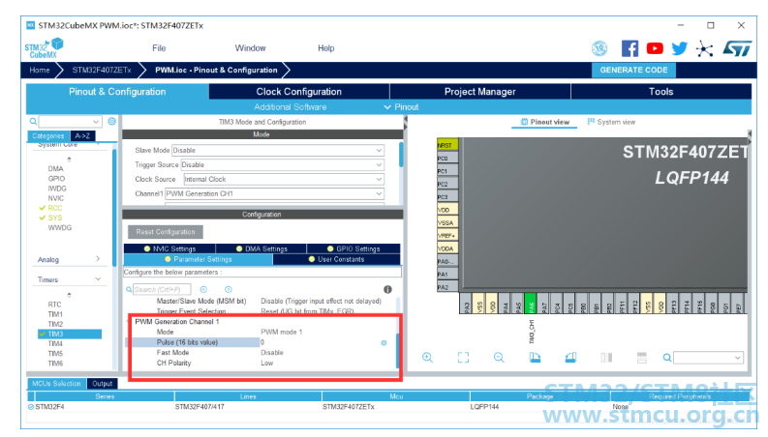Open NVIC Settings tab
768x437 pixels.
tap(169, 248)
